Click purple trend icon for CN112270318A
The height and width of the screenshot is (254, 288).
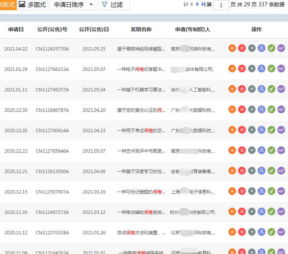281,232
